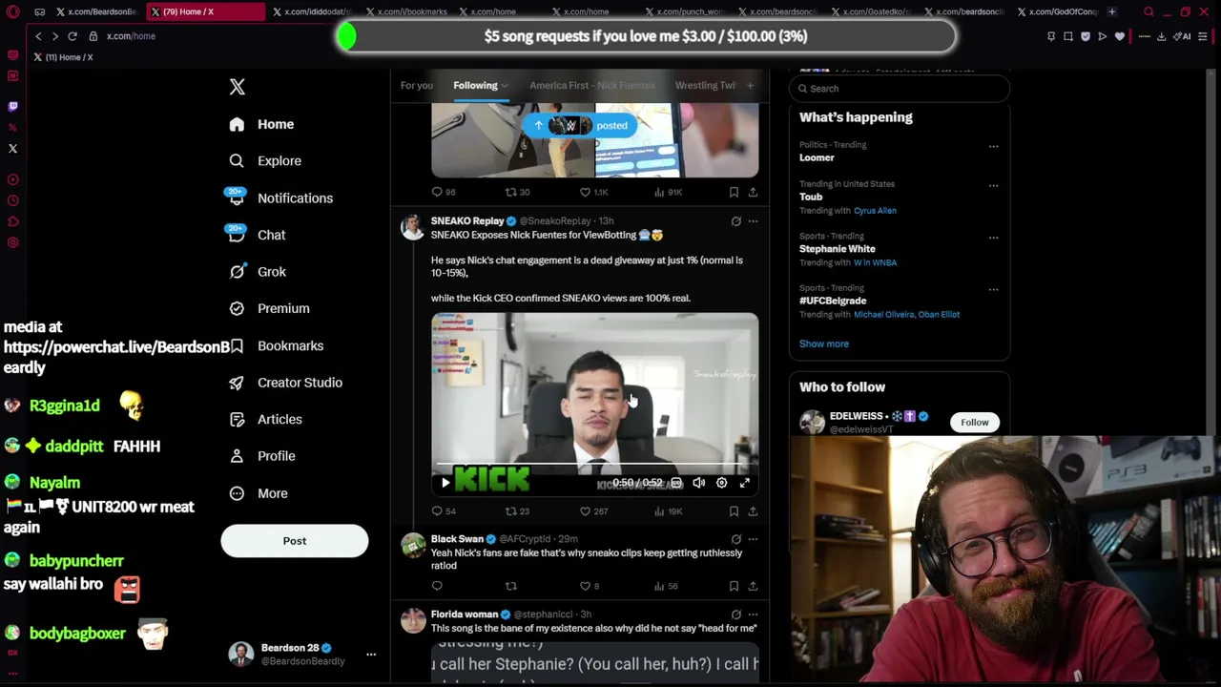Mute the video audio
The image size is (1221, 687).
(x=699, y=483)
